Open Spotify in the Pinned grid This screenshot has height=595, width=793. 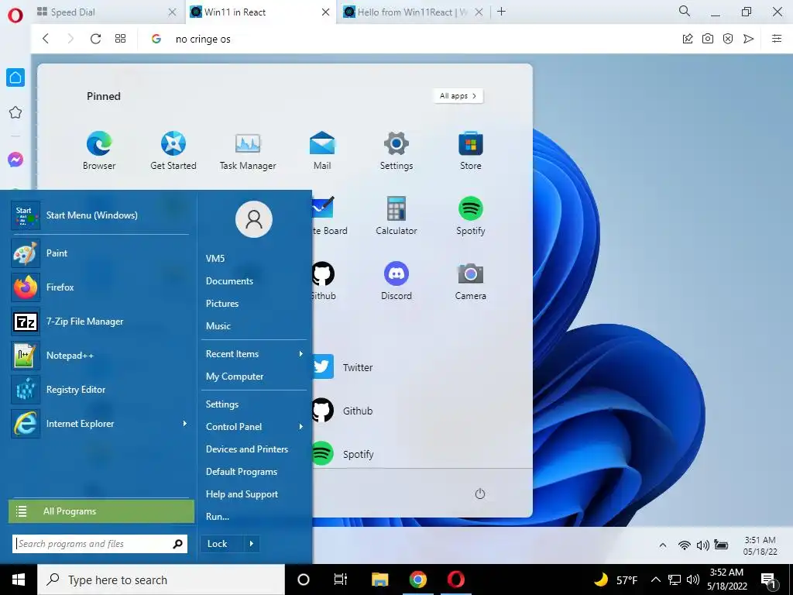click(471, 215)
